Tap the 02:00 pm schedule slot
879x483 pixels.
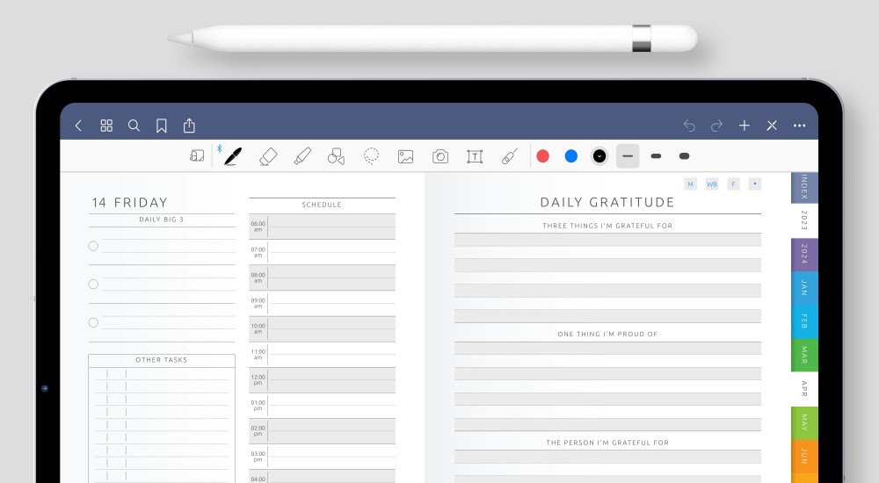[x=323, y=431]
